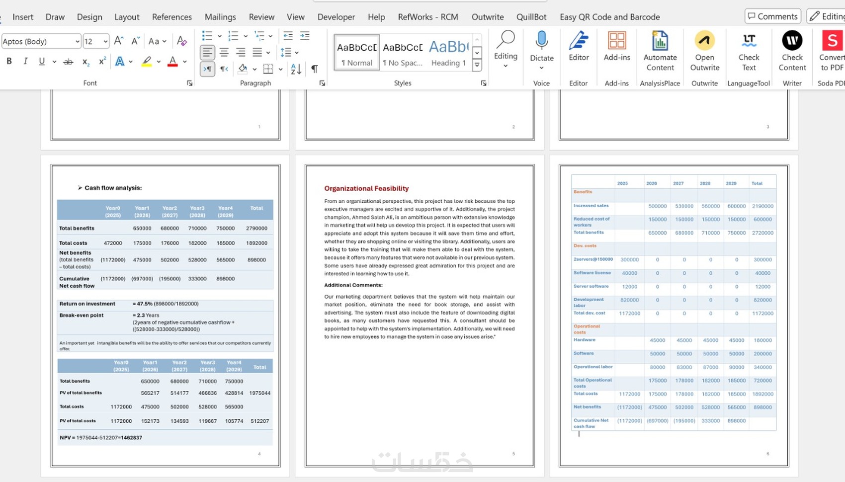Open Paragraph dialog launcher
This screenshot has width=845, height=482.
(x=322, y=83)
